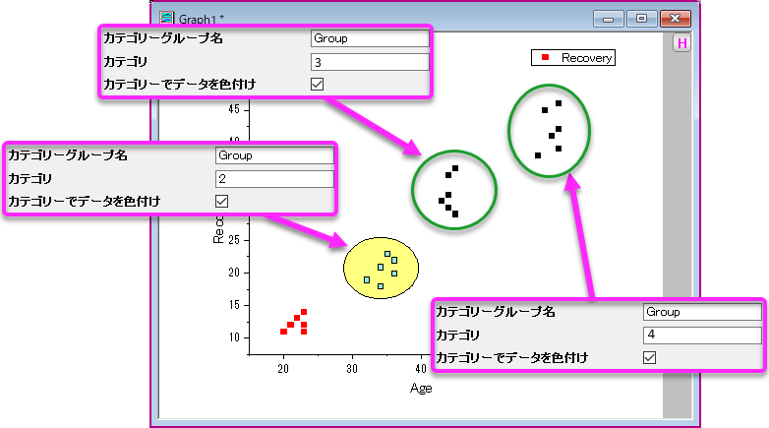
Task: Select the Recovery legend text
Action: coord(586,58)
